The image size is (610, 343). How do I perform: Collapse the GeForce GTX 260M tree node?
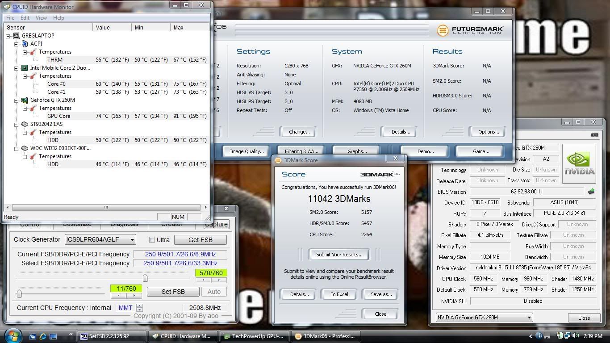pyautogui.click(x=17, y=100)
